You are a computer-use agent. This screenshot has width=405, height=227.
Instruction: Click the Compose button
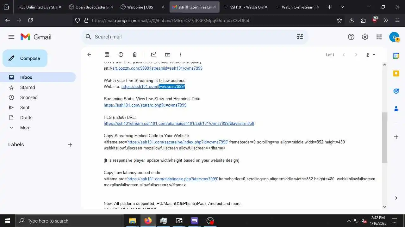[25, 58]
